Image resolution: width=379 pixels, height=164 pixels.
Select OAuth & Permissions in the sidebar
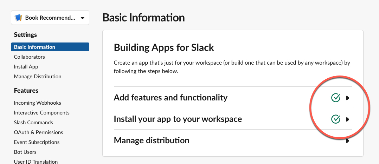coord(38,132)
